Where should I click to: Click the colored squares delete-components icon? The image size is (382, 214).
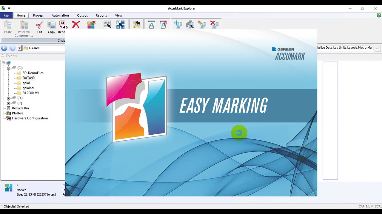point(91,25)
